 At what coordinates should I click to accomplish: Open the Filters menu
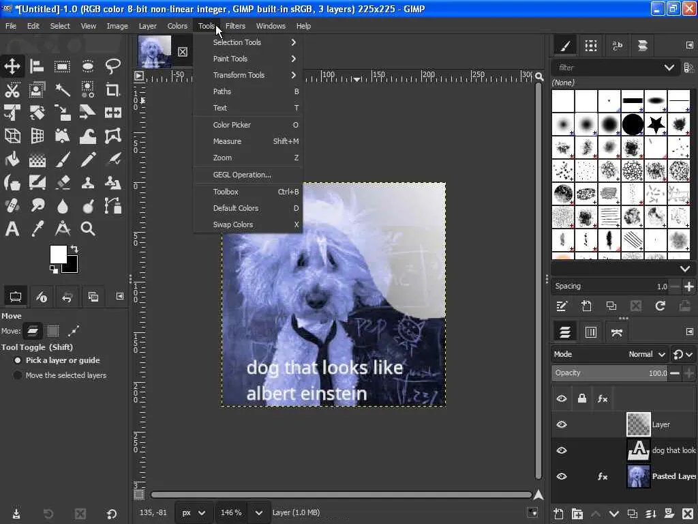235,26
